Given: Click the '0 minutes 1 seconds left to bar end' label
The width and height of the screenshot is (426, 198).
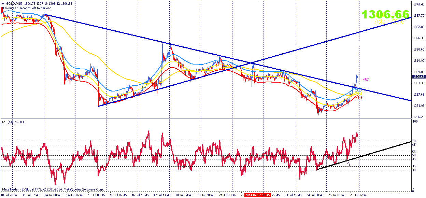Looking at the screenshot, I should click(x=27, y=8).
